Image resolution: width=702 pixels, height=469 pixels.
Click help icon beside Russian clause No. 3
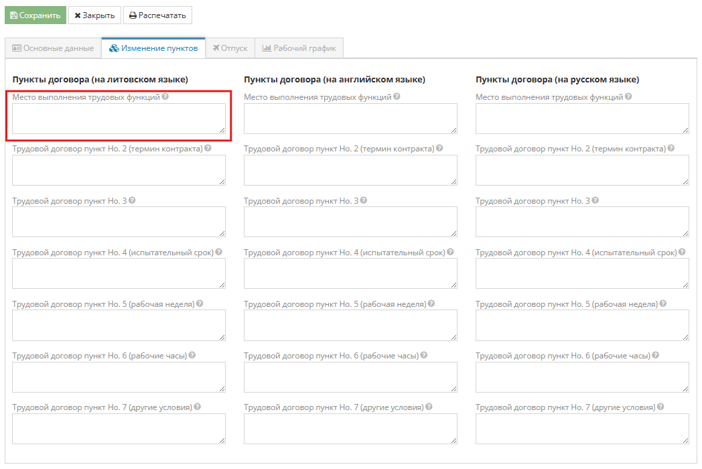pos(595,200)
